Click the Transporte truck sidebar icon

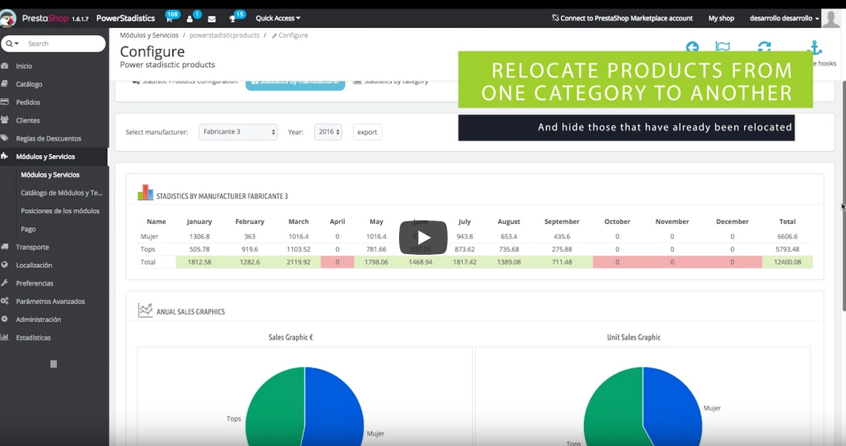[x=5, y=247]
